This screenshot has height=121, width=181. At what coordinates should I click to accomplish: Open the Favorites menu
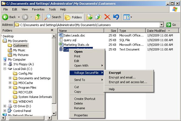(38, 9)
